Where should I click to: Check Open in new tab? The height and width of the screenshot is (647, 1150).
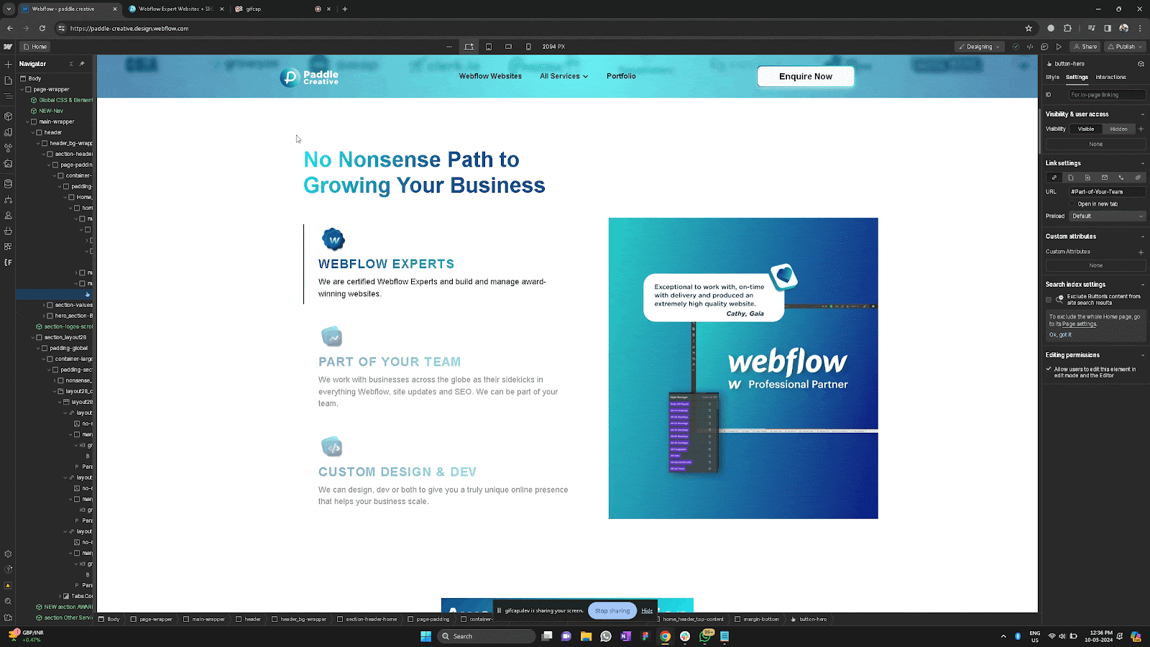coord(1072,204)
